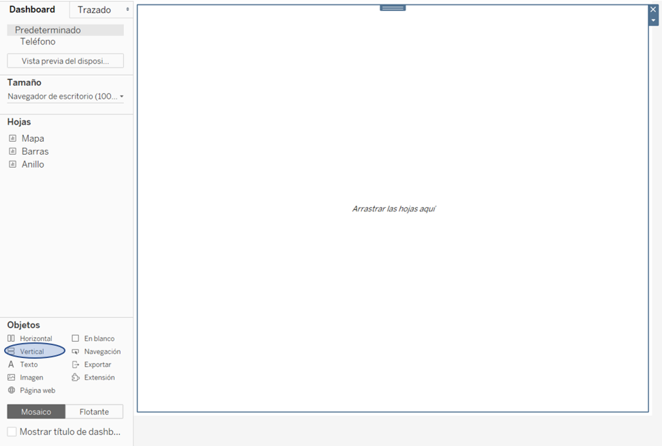Open the Dashboard tab

(x=33, y=10)
